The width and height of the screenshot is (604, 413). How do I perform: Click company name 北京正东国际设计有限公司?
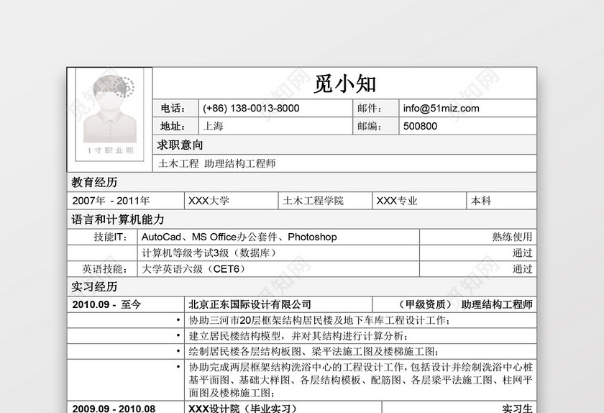tap(250, 304)
